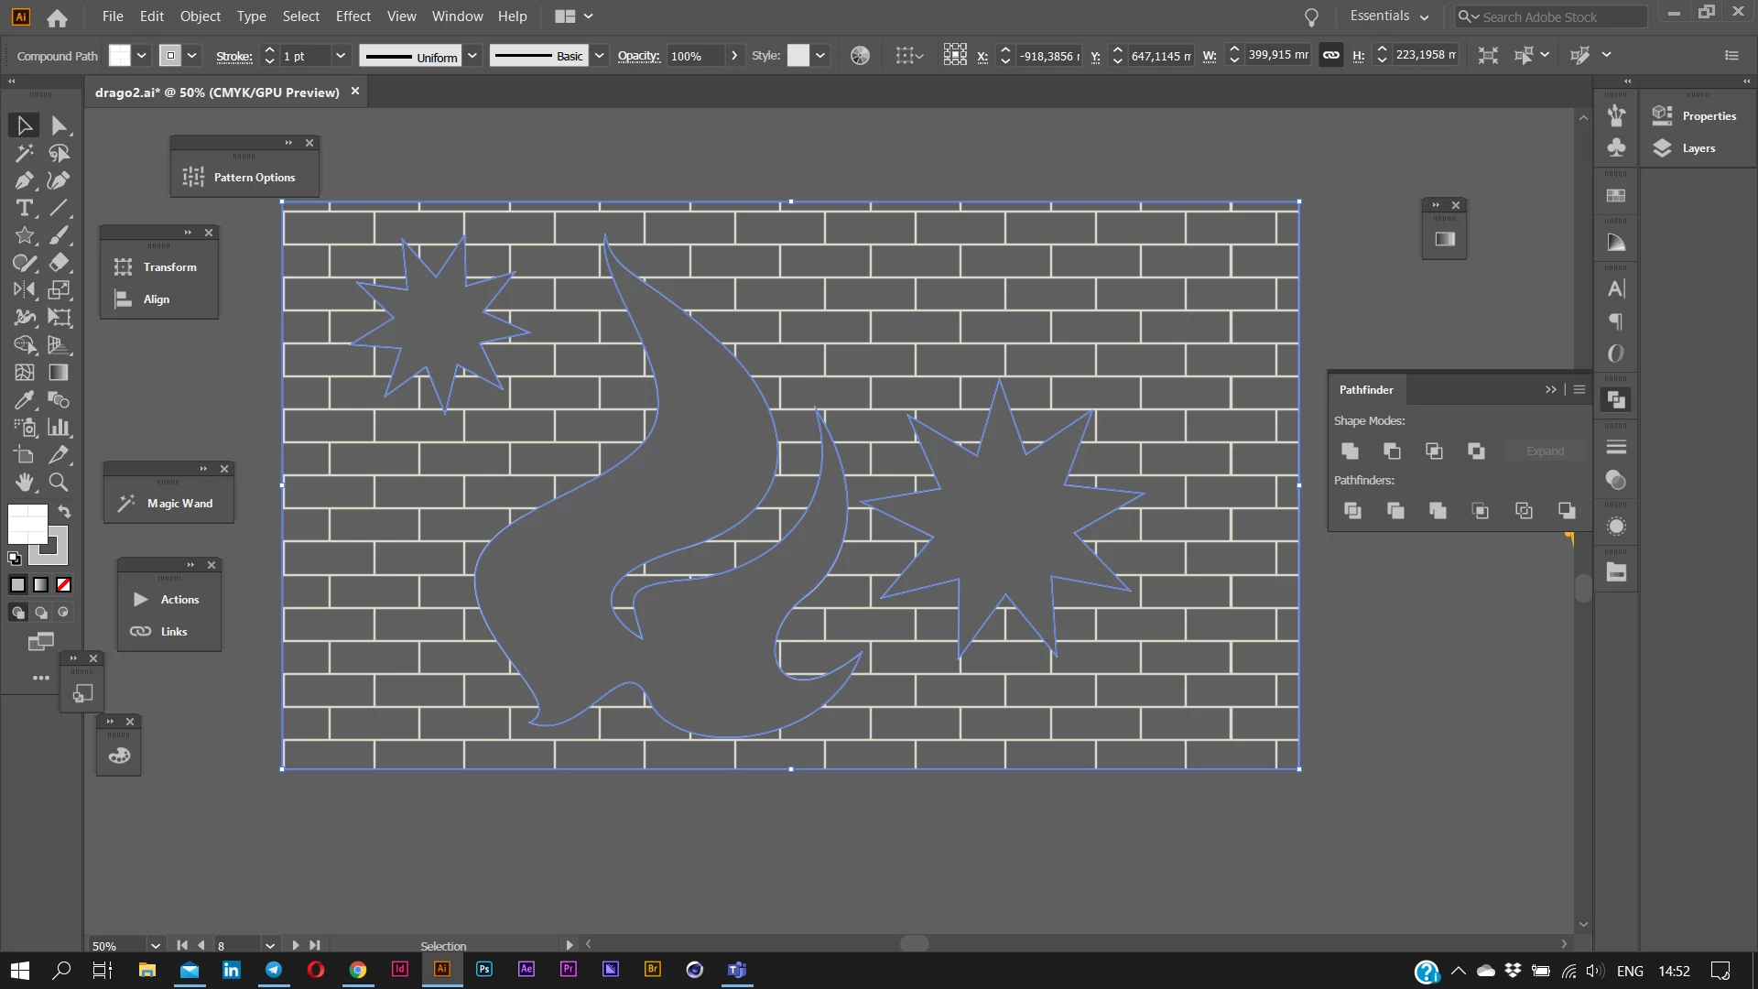Select the Zoom tool
Viewport: 1758px width, 989px height.
59,483
